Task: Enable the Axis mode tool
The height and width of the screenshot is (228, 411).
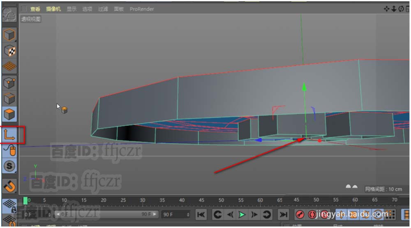Action: click(x=10, y=135)
